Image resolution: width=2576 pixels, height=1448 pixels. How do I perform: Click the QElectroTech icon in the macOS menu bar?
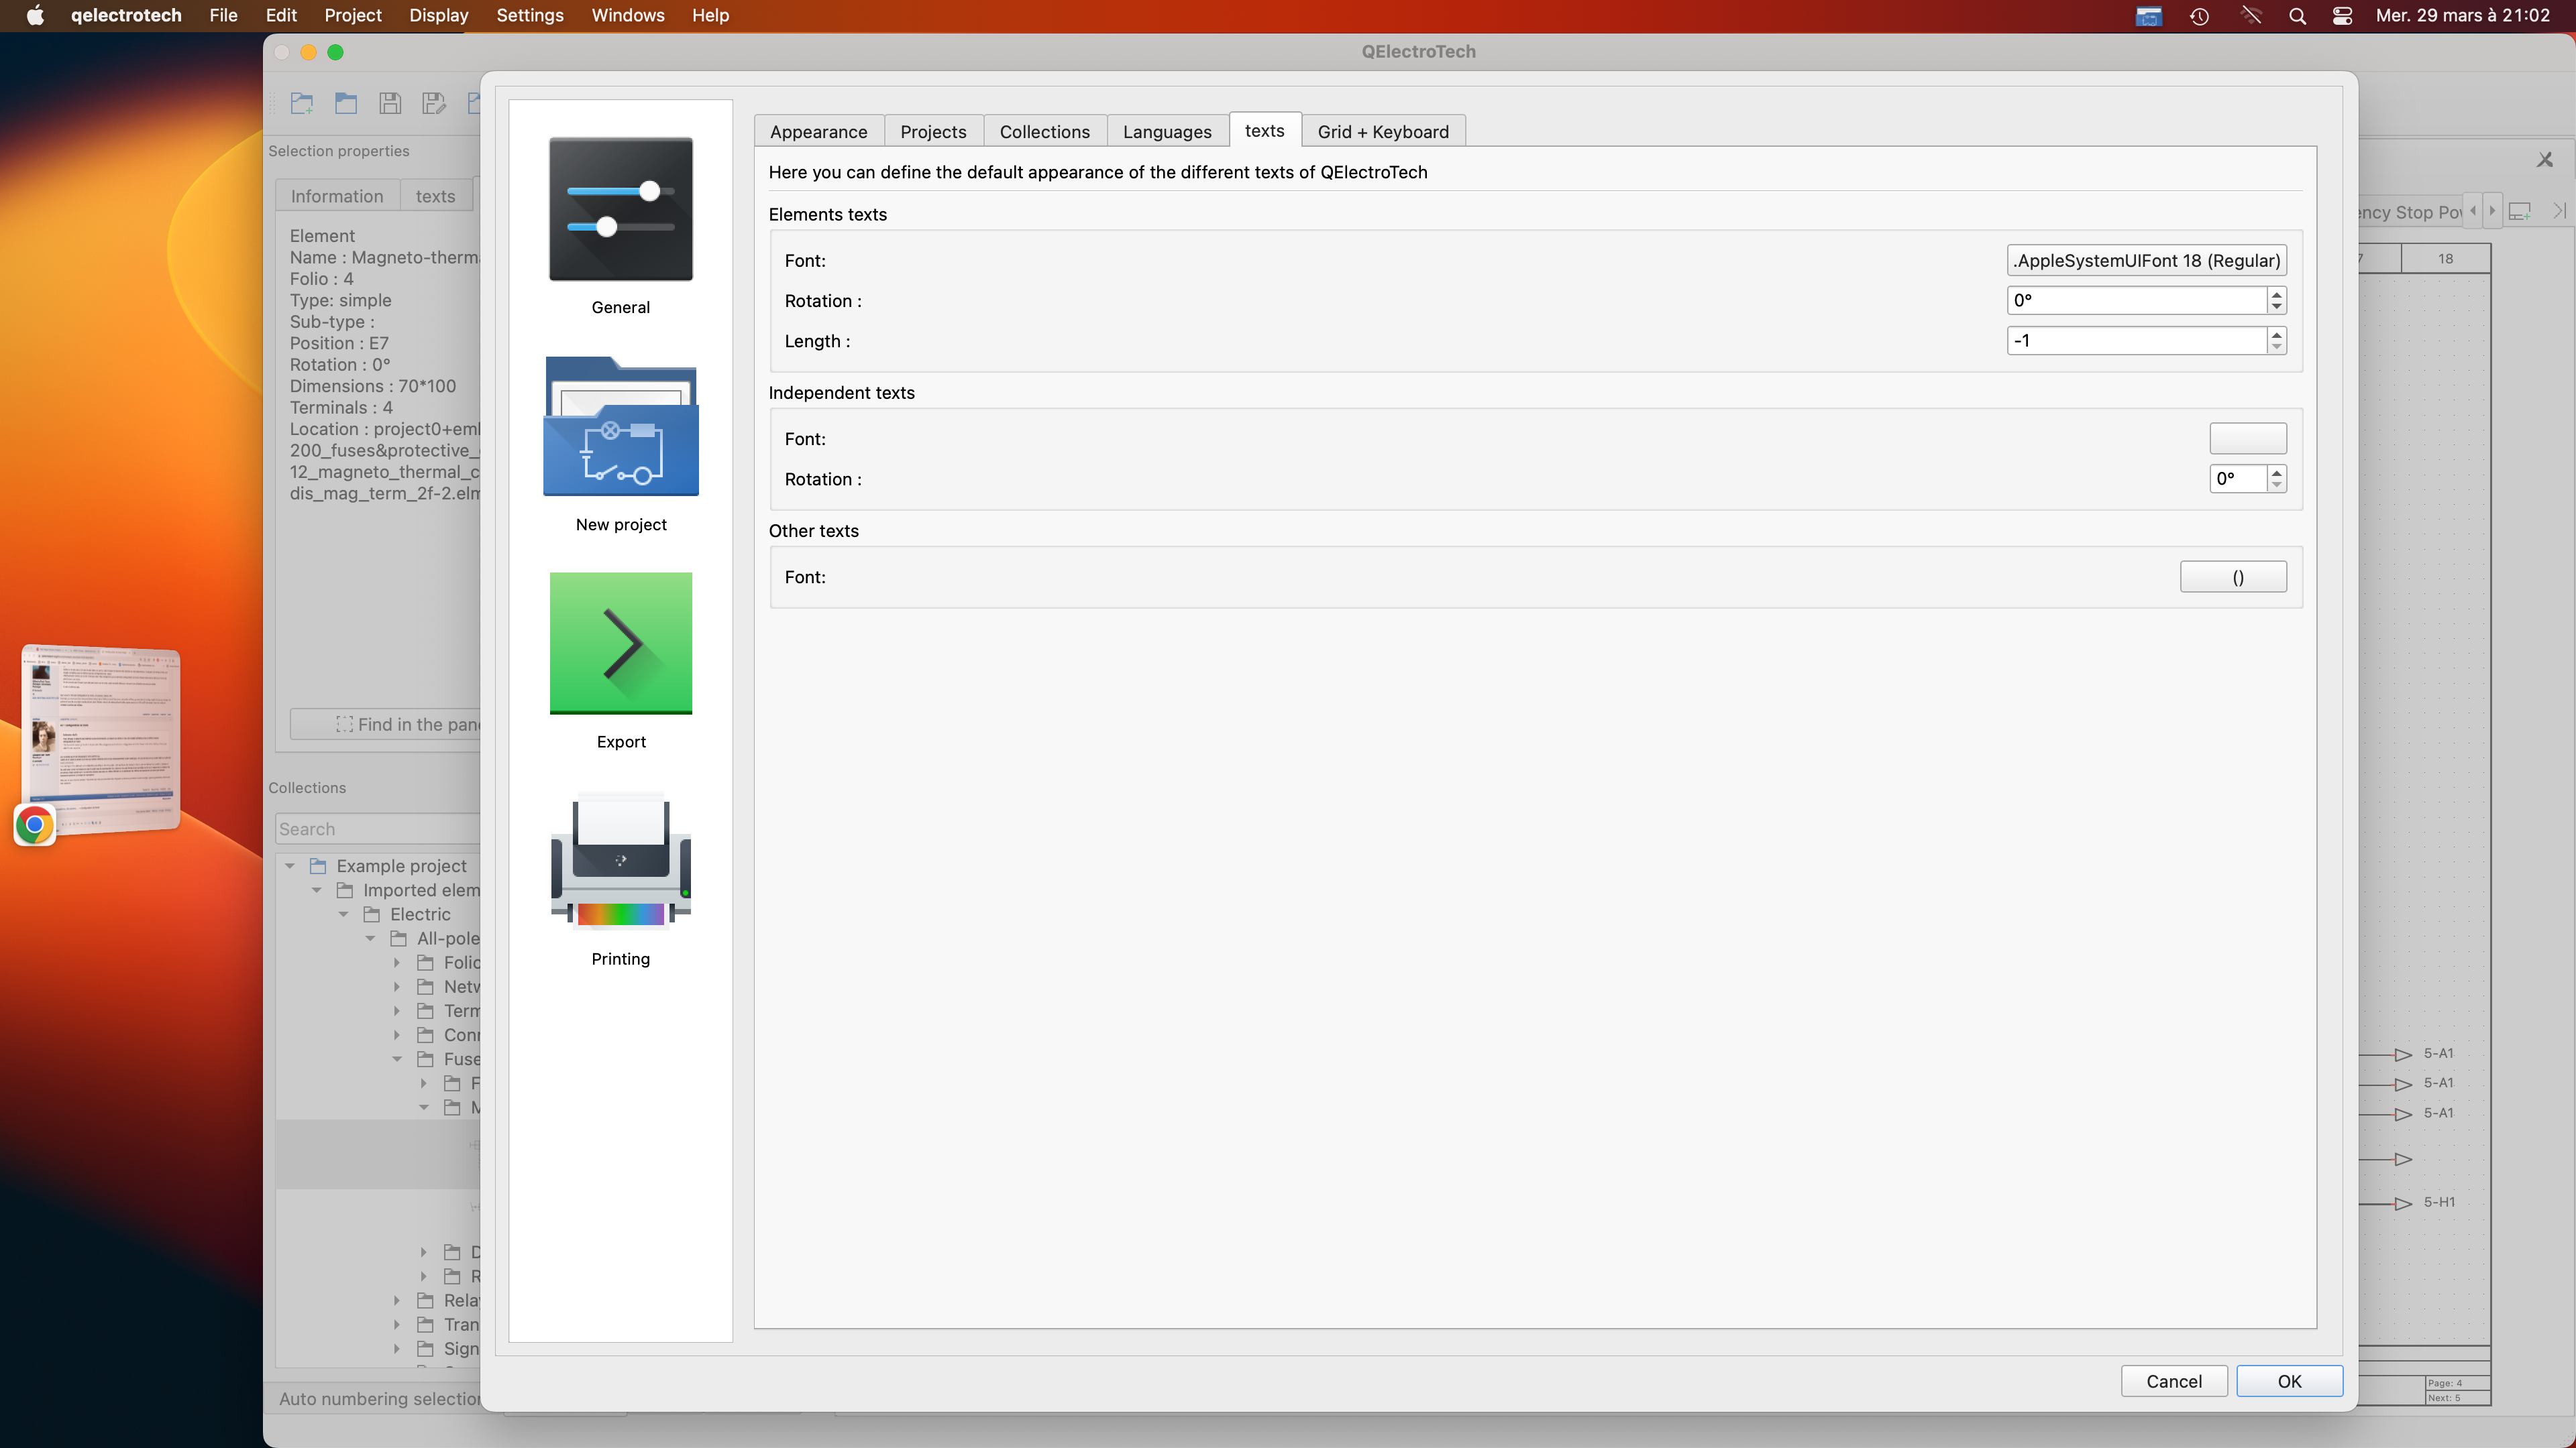click(2148, 16)
